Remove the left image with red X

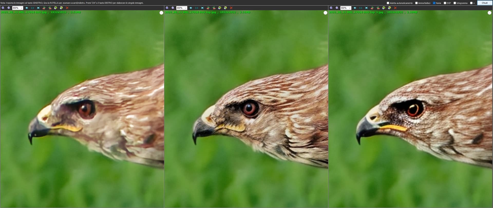pos(67,8)
